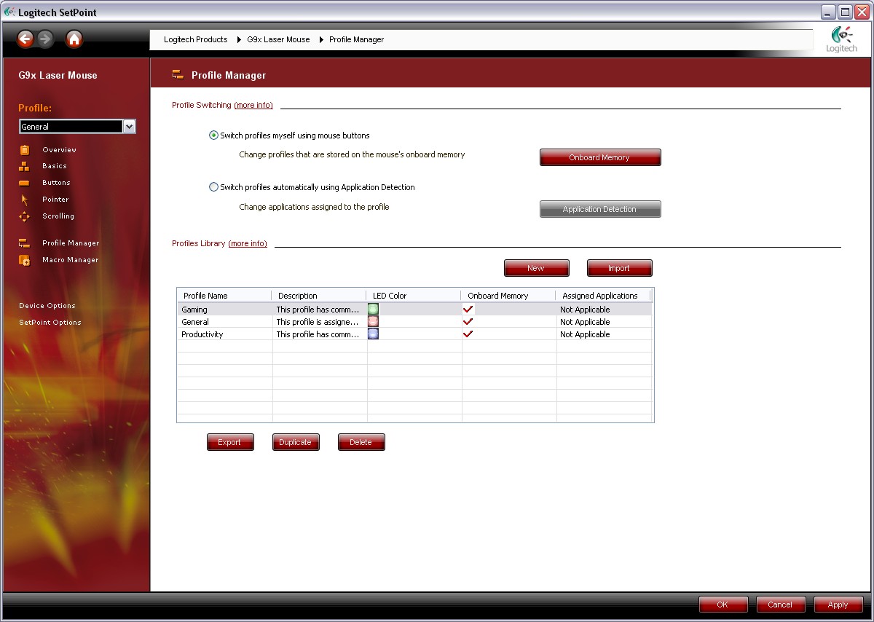Open SetPoint Options
This screenshot has width=874, height=622.
click(50, 323)
